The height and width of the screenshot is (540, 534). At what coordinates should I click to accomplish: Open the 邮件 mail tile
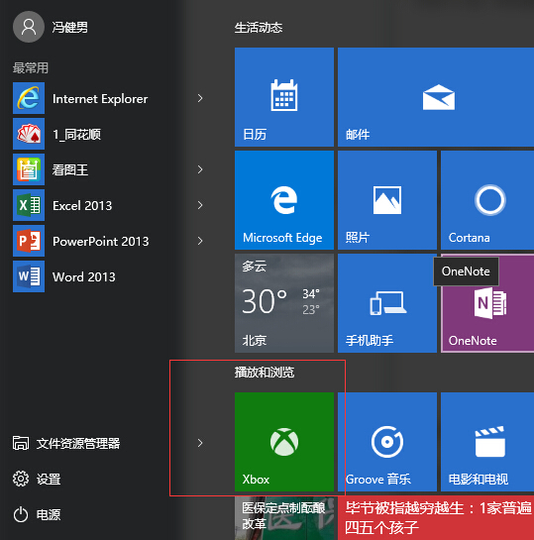pyautogui.click(x=436, y=97)
